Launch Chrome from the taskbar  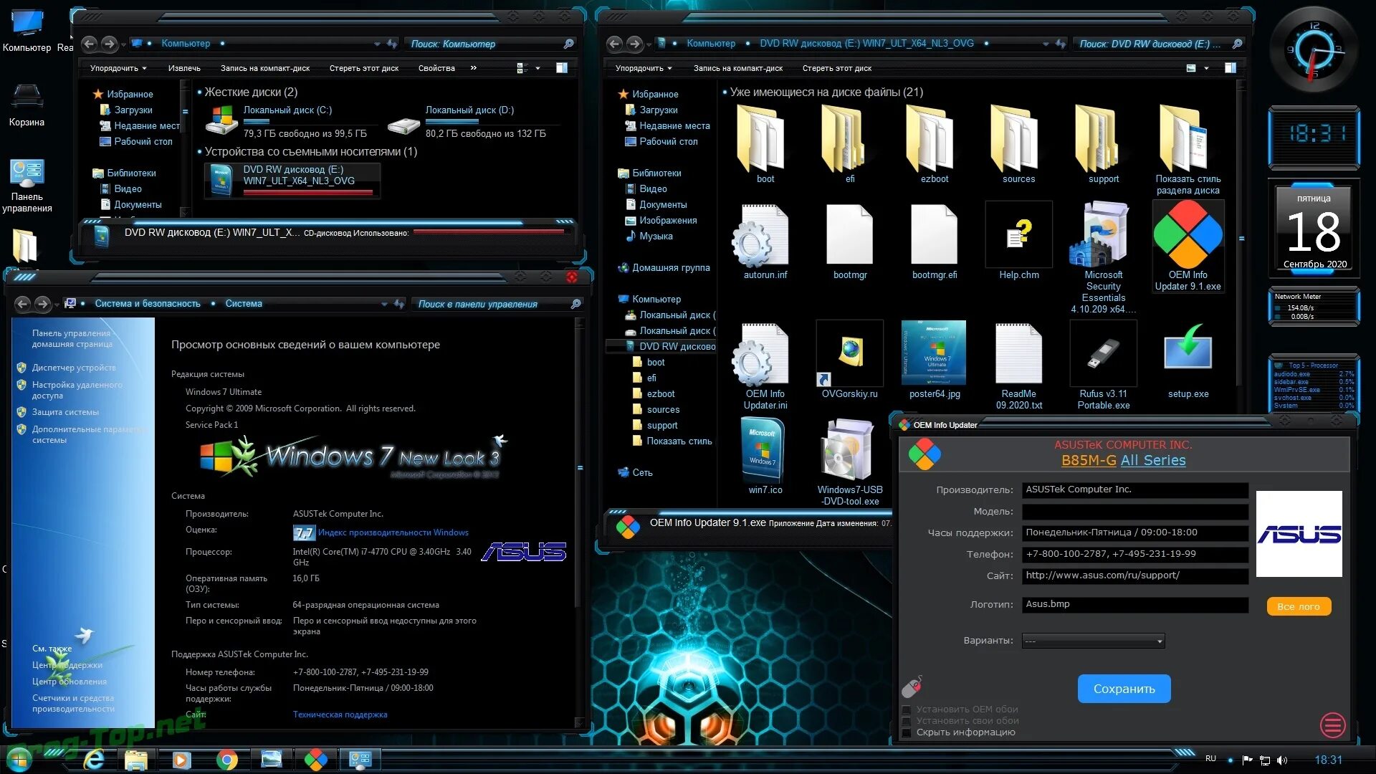226,760
